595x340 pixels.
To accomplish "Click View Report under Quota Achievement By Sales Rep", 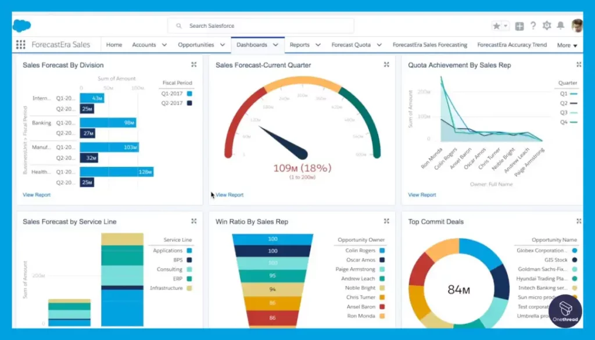I will click(422, 195).
